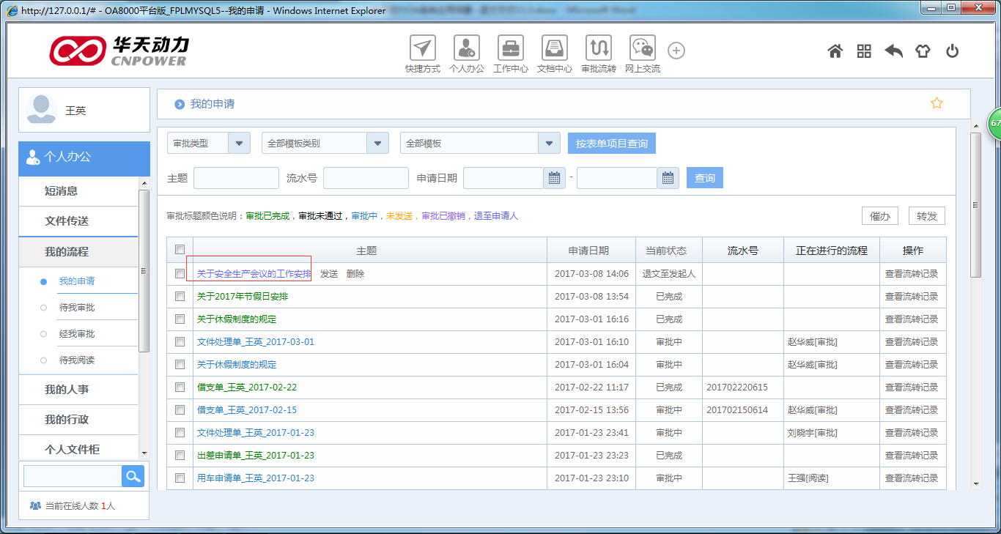The width and height of the screenshot is (1001, 534).
Task: Collapse the 我的流程 sidebar section
Action: tap(78, 252)
